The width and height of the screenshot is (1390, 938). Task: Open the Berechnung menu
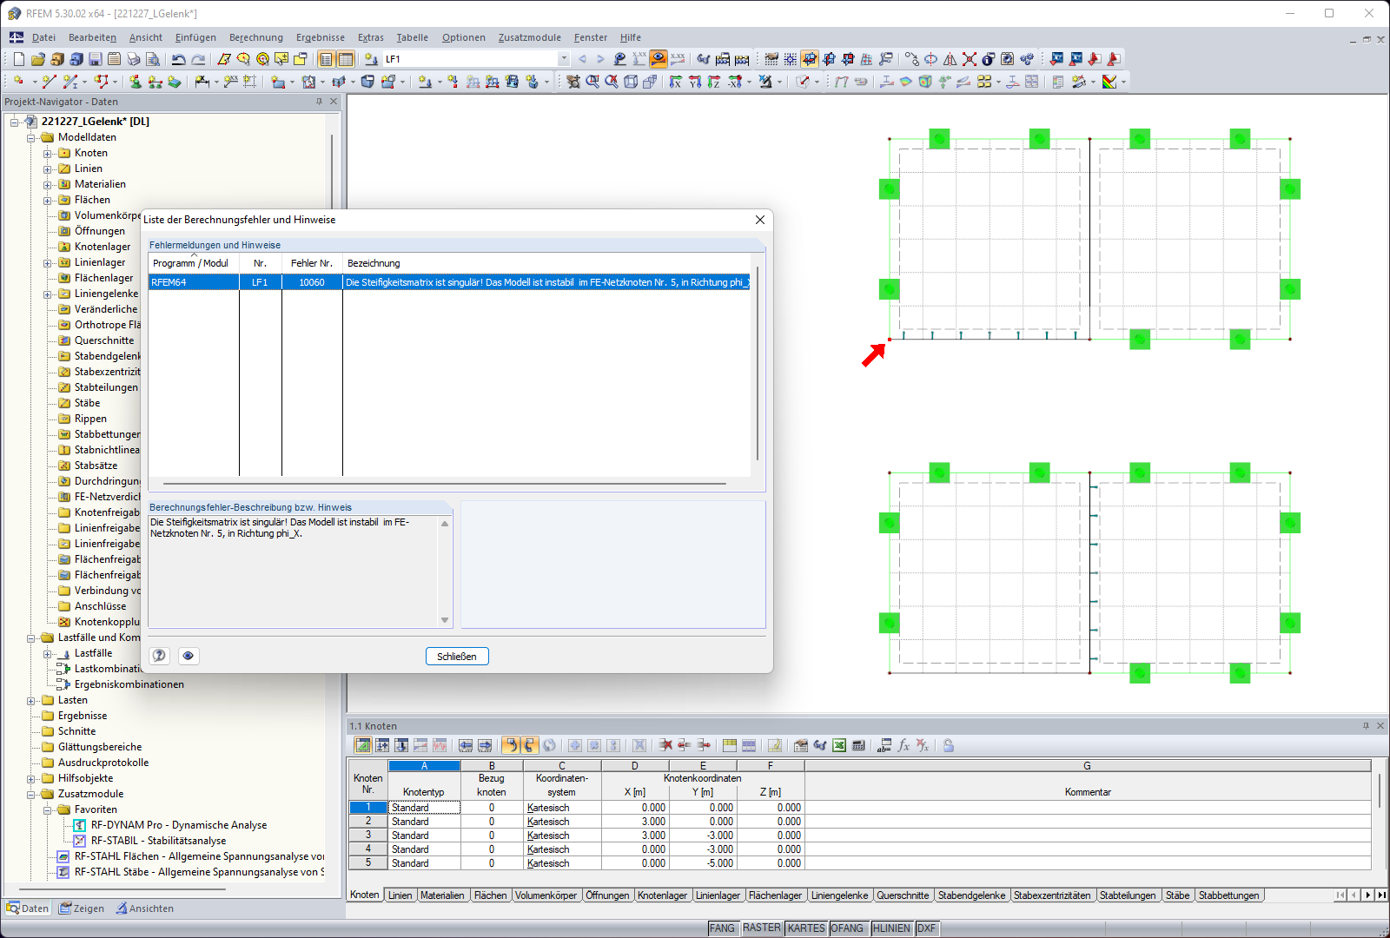256,37
